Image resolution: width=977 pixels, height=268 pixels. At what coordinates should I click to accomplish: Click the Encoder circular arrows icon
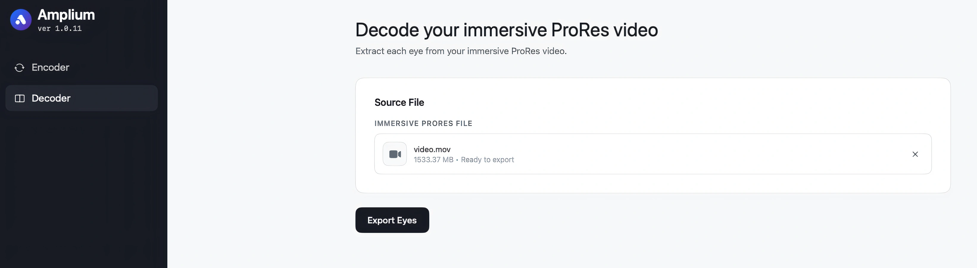tap(19, 67)
